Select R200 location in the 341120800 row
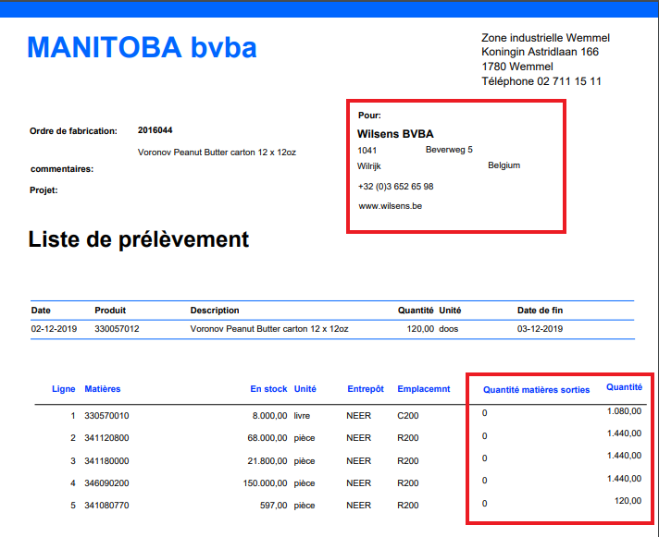Screen dimensions: 659x537 pyautogui.click(x=407, y=438)
